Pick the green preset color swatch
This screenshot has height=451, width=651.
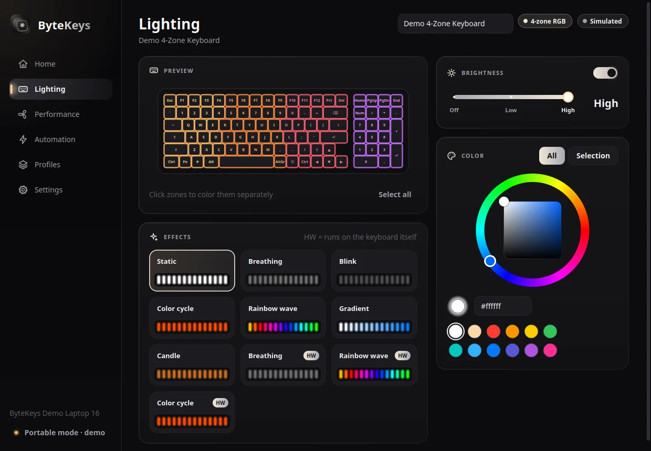pos(550,331)
